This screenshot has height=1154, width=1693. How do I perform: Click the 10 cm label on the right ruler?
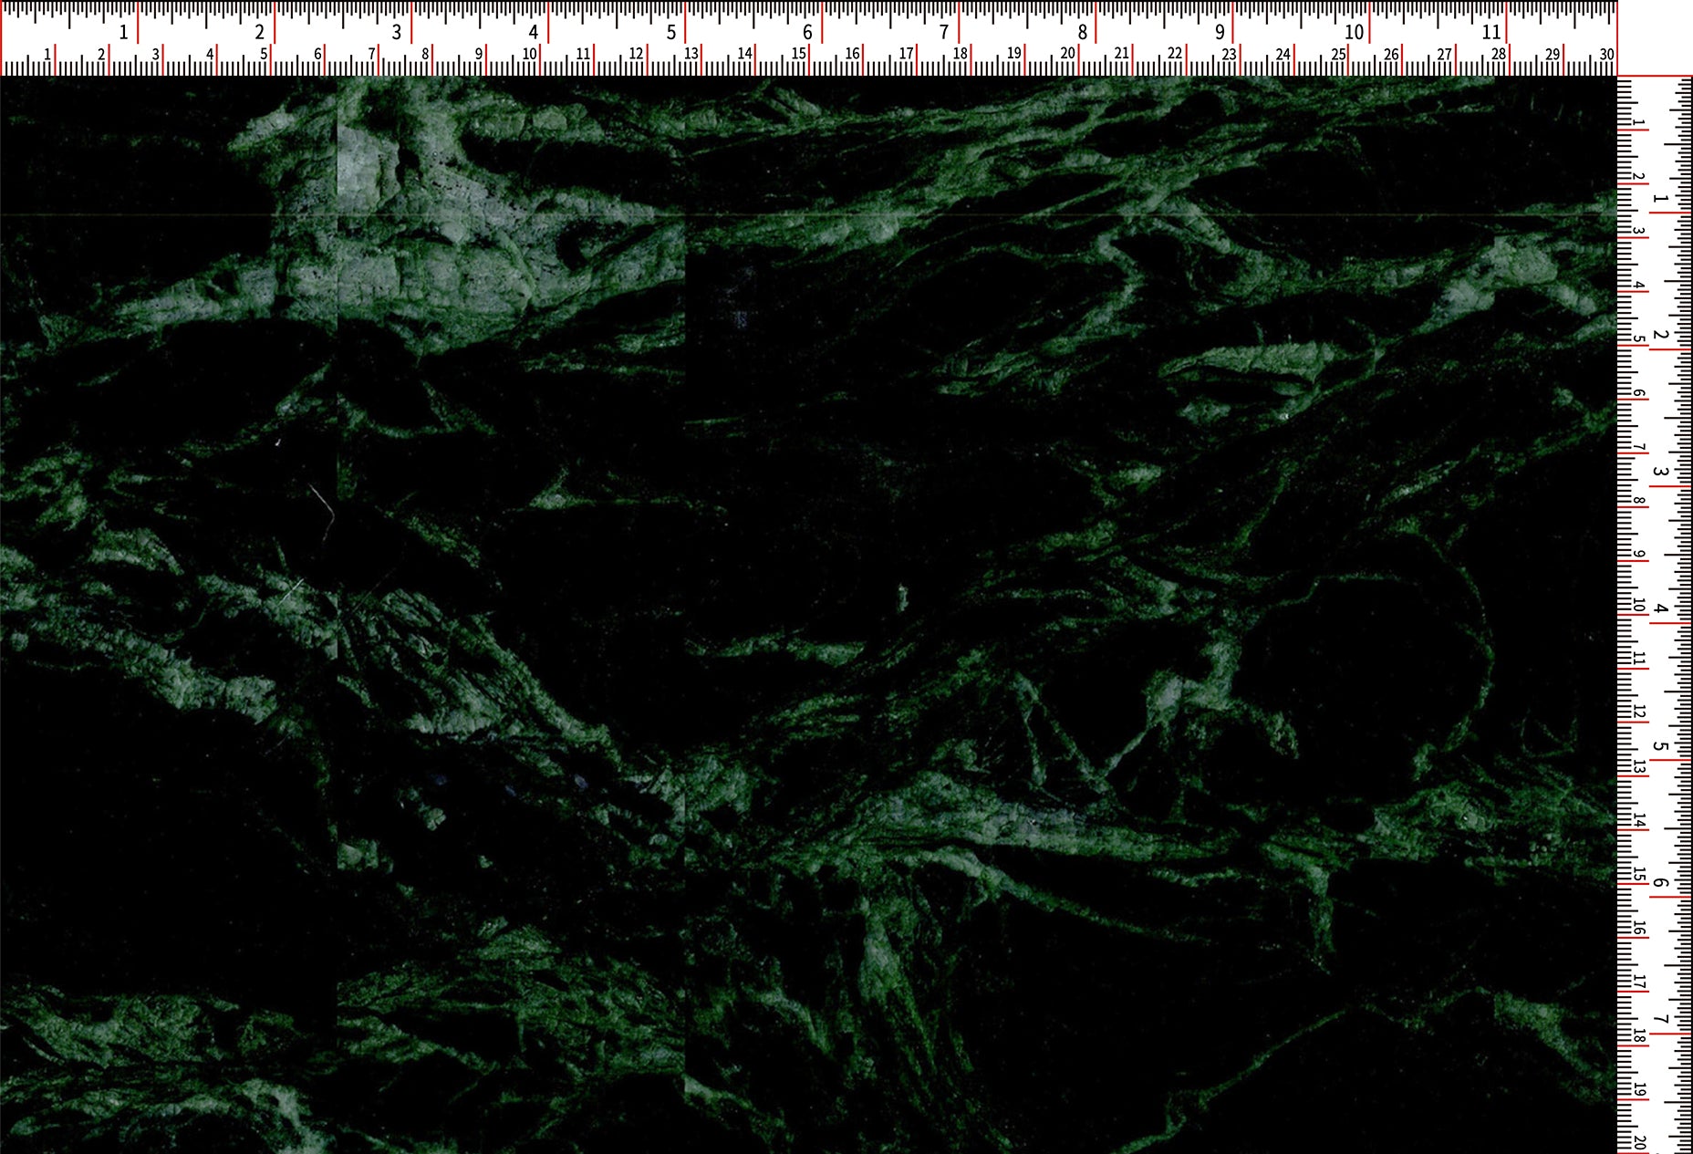click(x=1639, y=606)
